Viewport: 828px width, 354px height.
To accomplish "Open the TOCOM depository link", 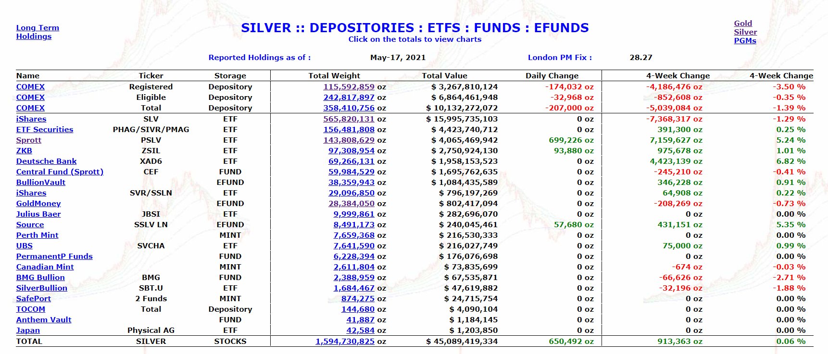I will [31, 309].
